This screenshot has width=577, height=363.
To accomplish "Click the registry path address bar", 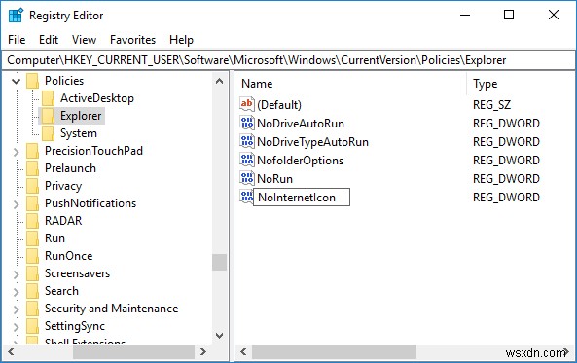I will click(288, 60).
